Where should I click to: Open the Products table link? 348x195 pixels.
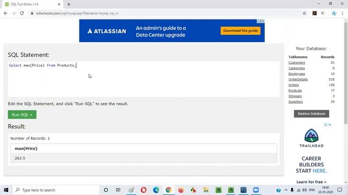pyautogui.click(x=295, y=90)
